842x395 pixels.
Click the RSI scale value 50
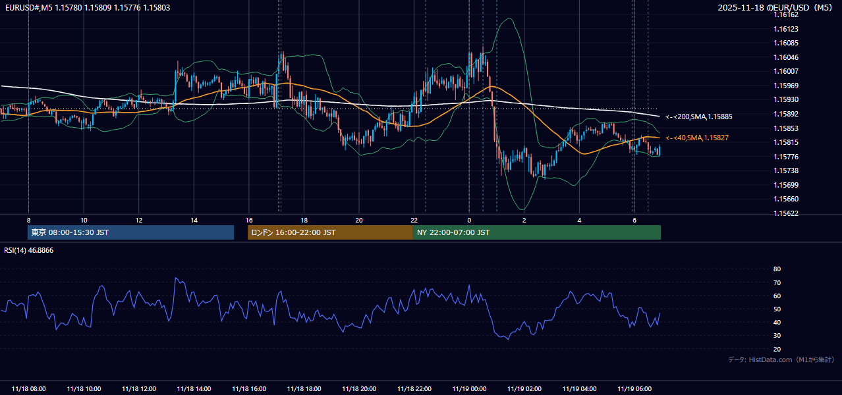coord(777,309)
